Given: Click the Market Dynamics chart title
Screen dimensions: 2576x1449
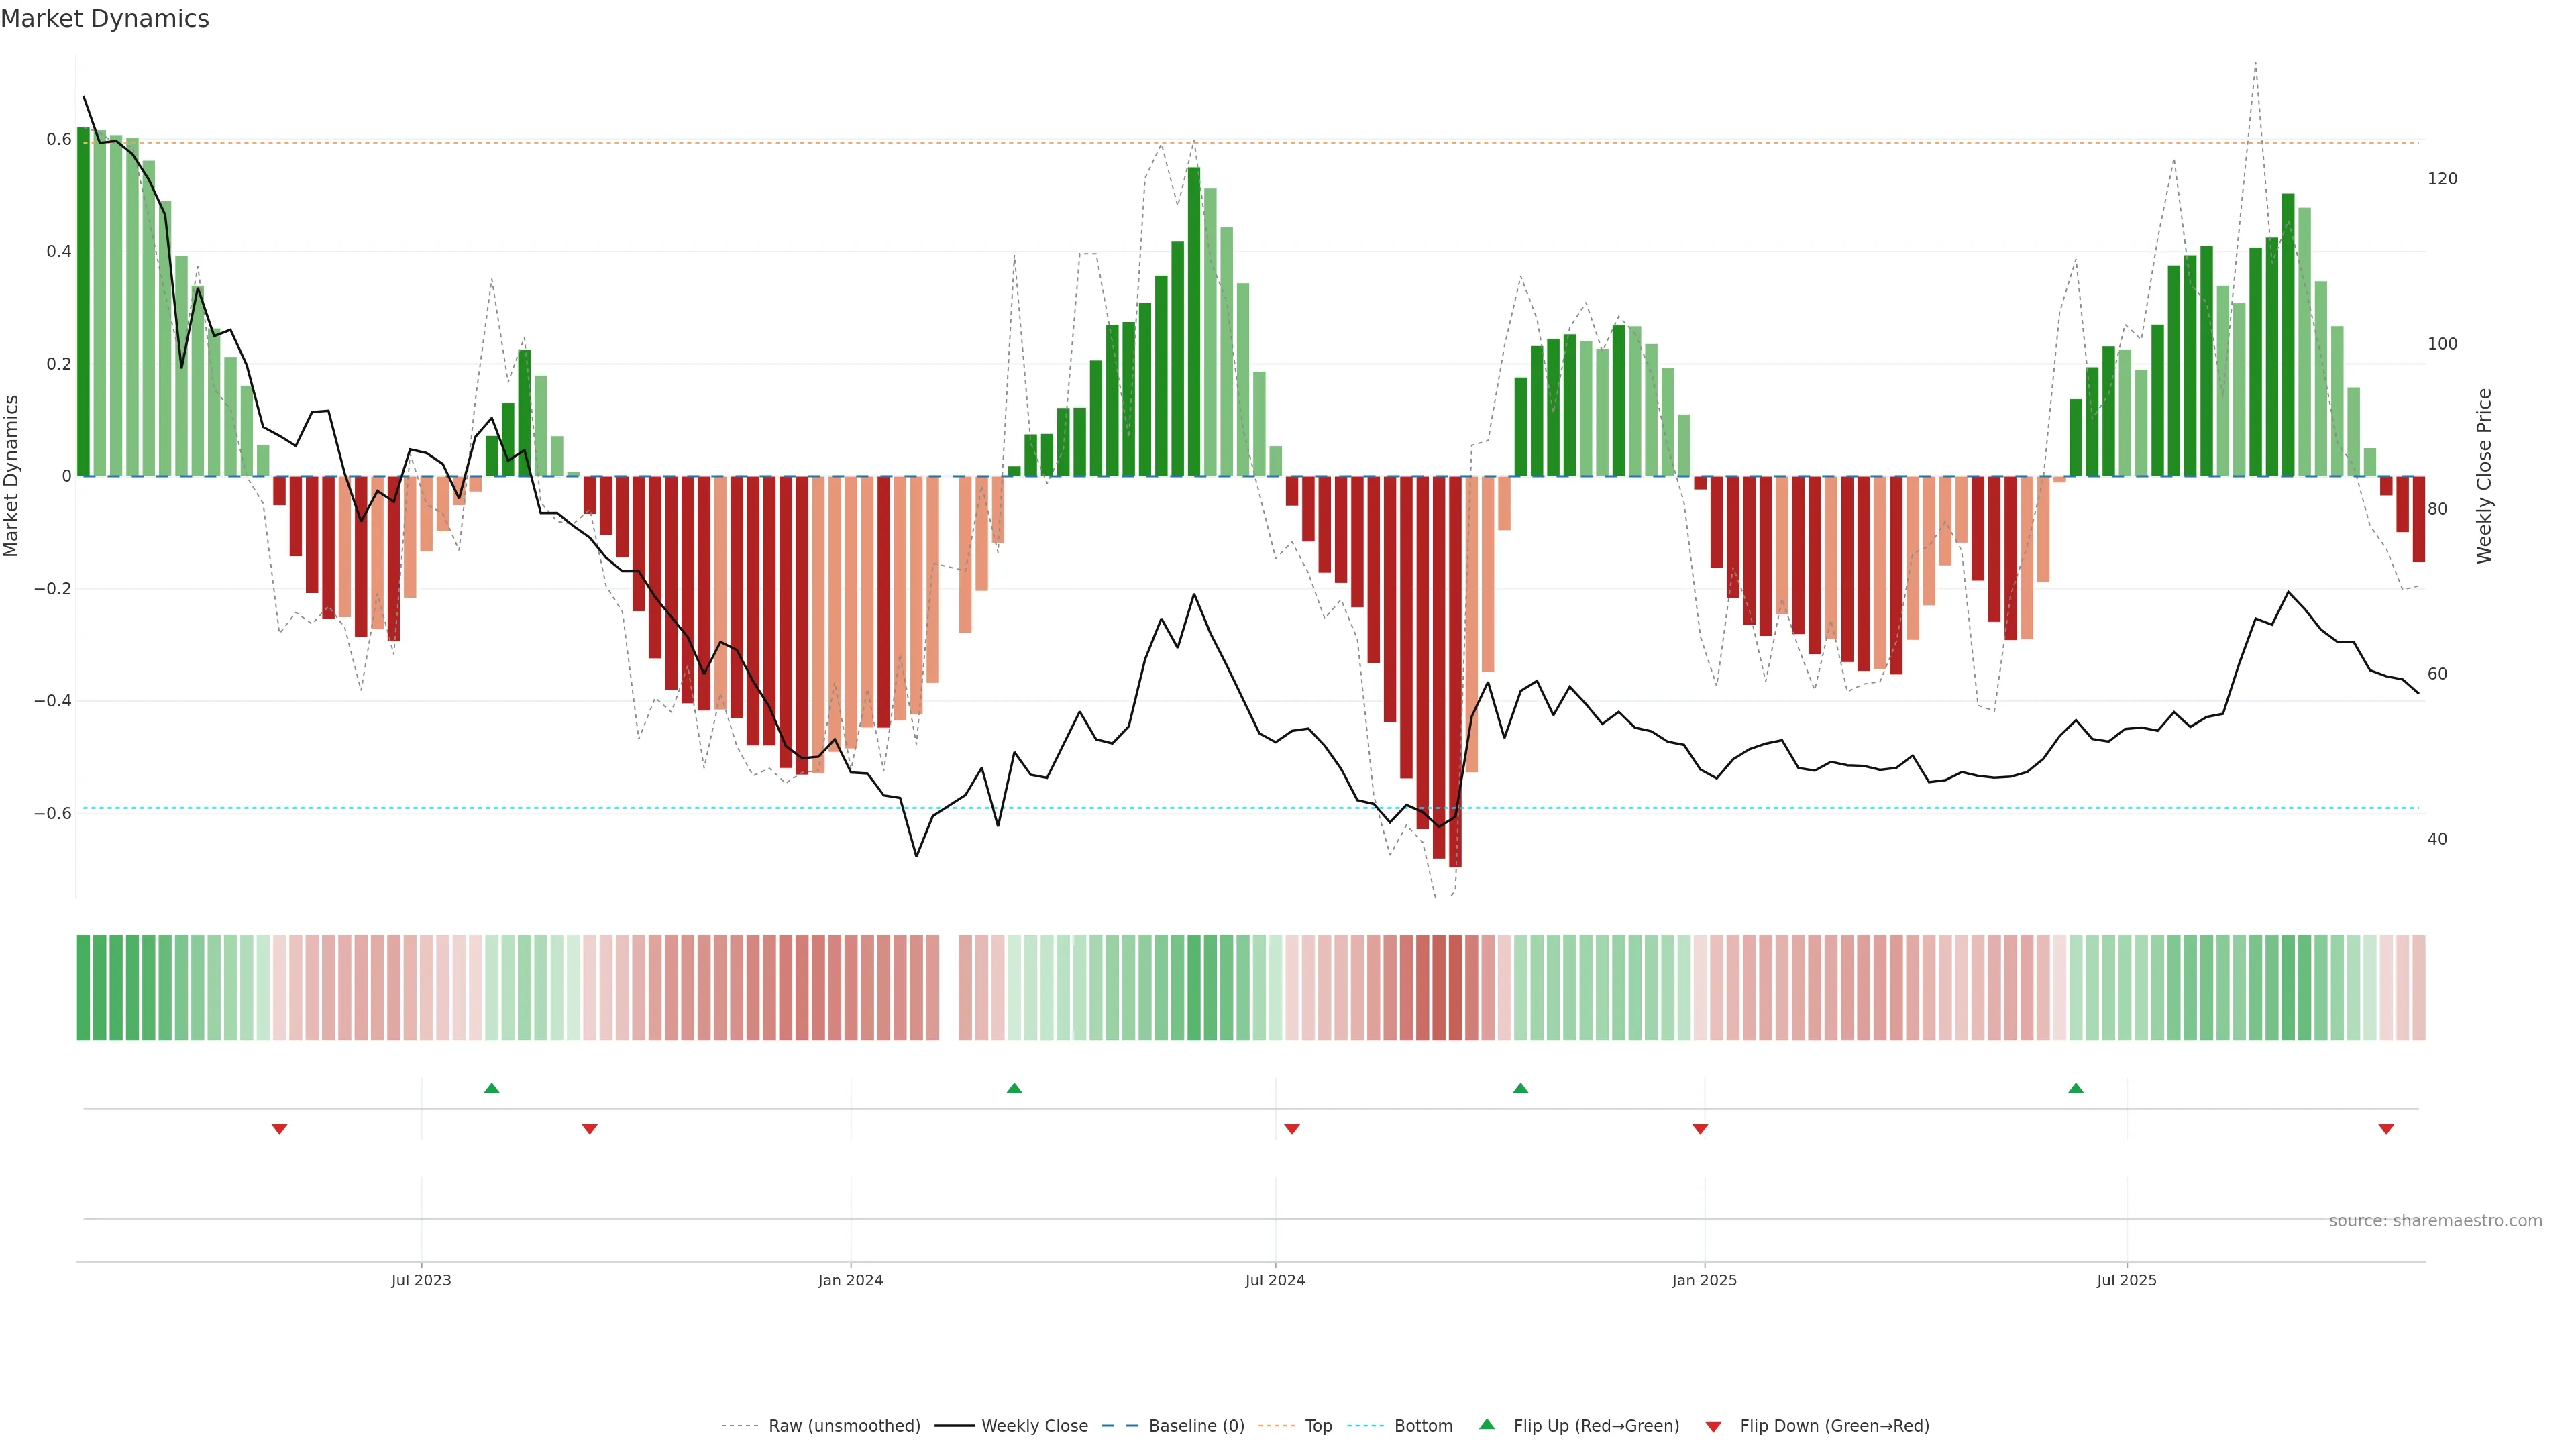Looking at the screenshot, I should (x=105, y=19).
